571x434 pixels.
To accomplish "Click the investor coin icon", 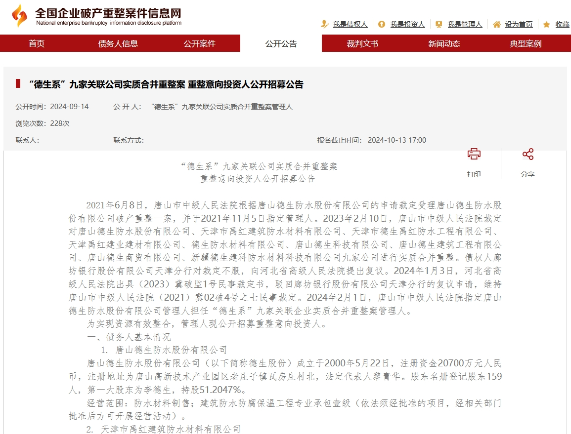I will pos(382,24).
